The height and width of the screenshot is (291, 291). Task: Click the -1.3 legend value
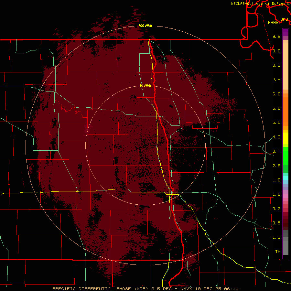tap(275, 237)
